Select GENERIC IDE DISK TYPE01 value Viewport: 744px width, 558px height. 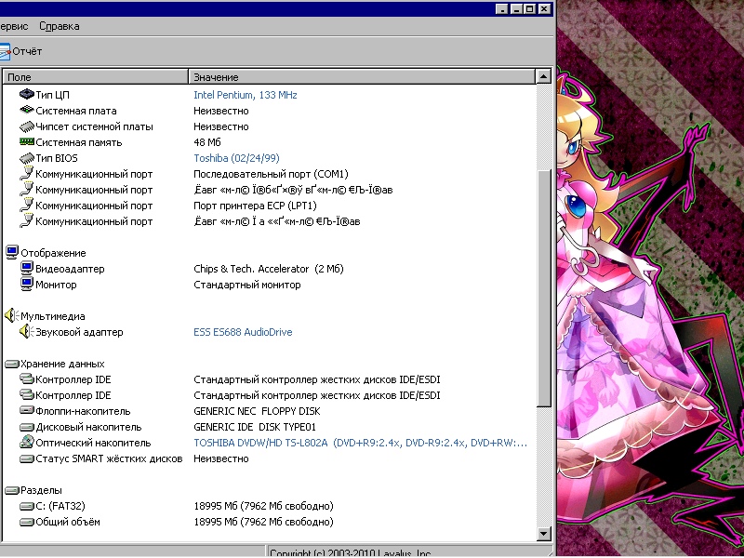point(255,427)
